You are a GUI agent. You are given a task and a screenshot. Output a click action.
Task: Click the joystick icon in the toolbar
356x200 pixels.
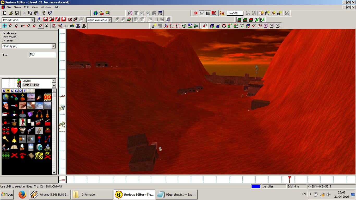(x=84, y=26)
